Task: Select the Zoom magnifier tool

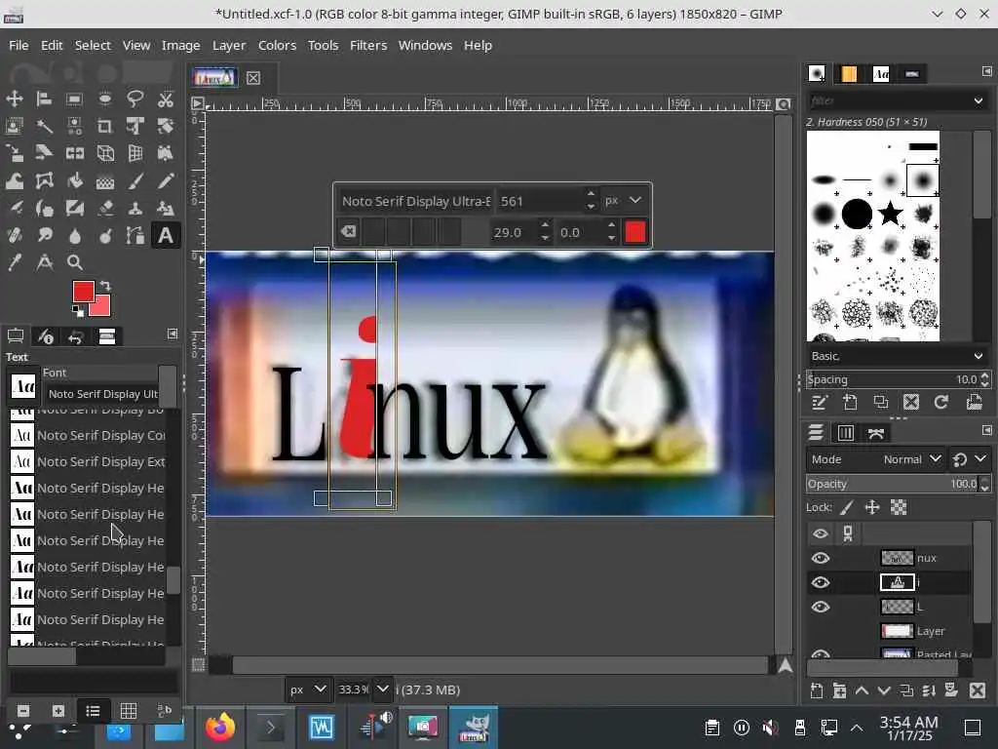Action: (x=74, y=262)
